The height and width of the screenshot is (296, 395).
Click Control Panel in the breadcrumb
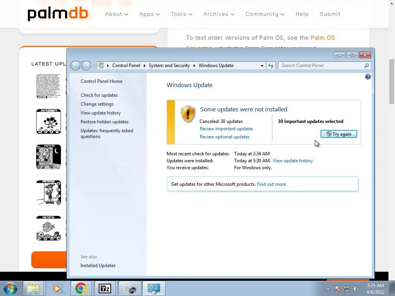(x=126, y=66)
